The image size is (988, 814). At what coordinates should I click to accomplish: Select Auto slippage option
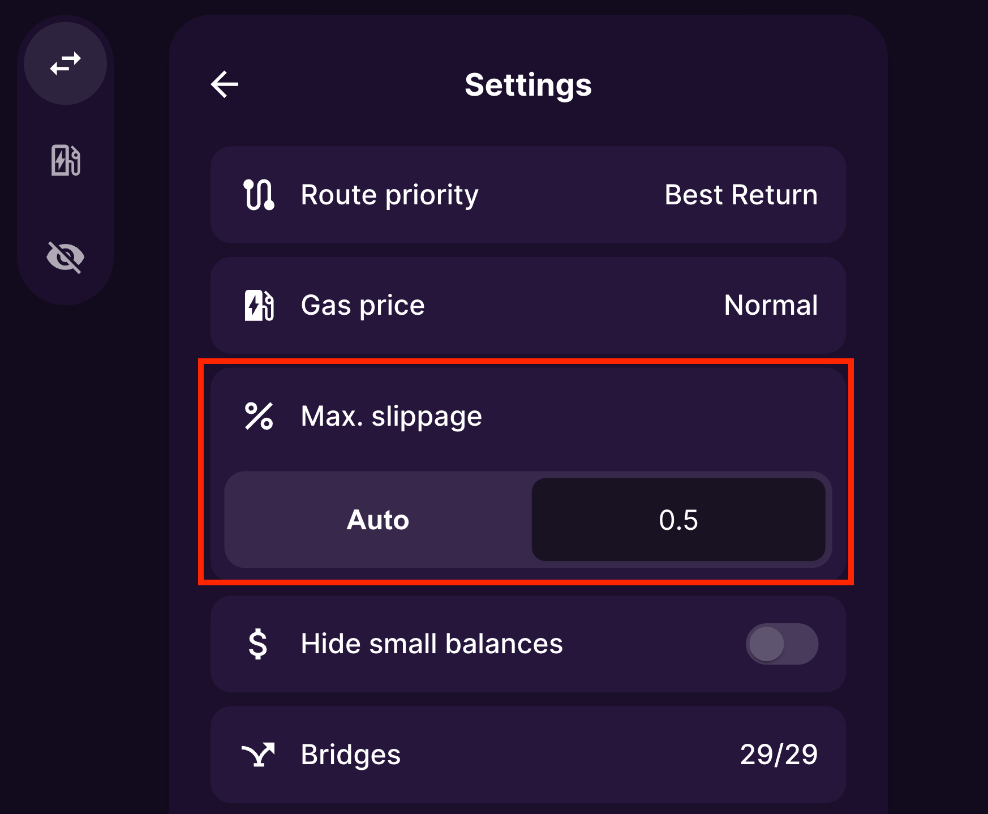378,520
